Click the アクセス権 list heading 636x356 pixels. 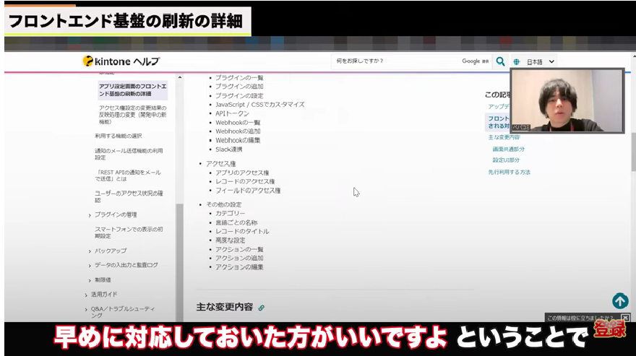coord(220,164)
